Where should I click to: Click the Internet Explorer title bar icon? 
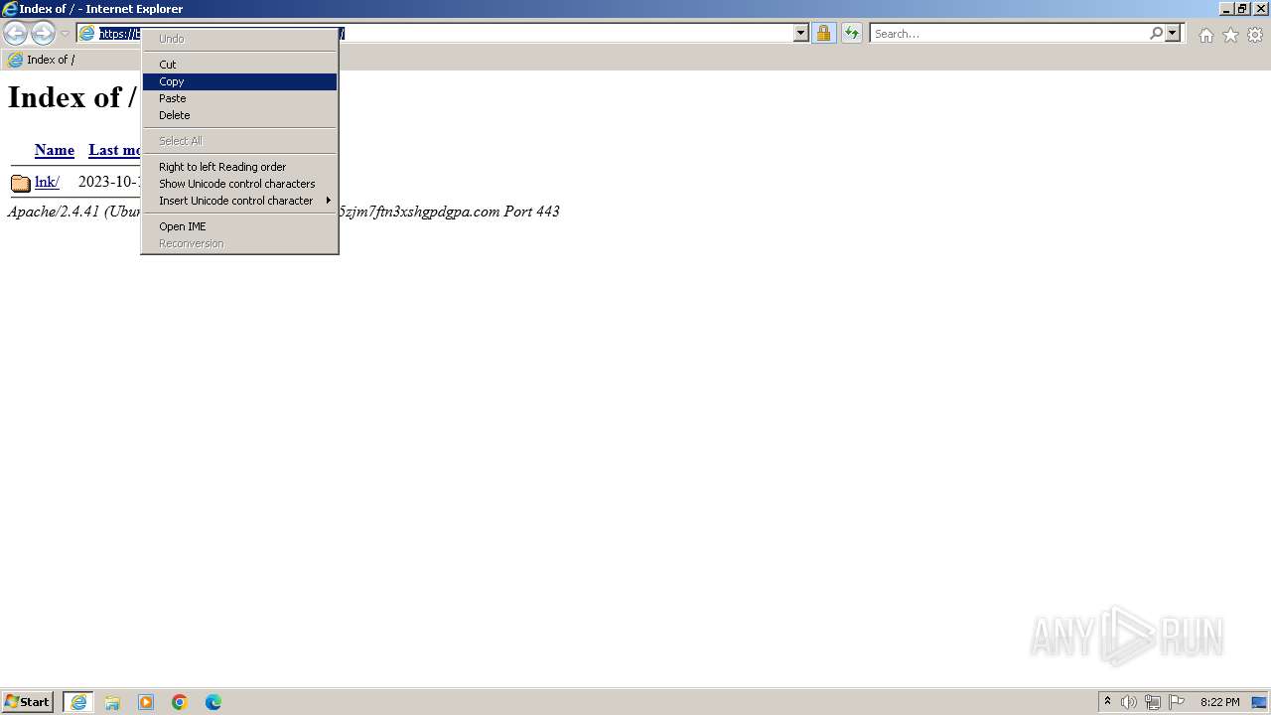coord(10,9)
